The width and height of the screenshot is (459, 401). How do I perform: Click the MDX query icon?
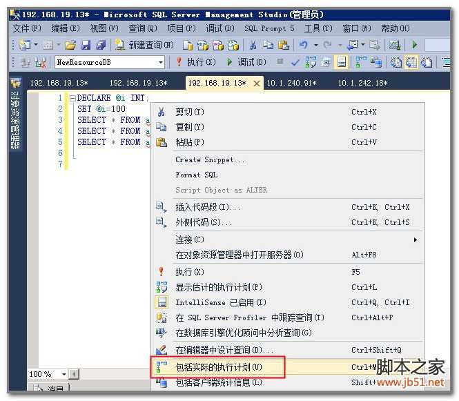click(203, 45)
